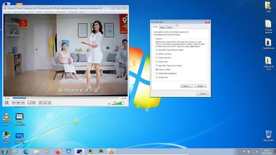276x155 pixels.
Task: Open the taskbar clock and date
Action: [x=267, y=152]
